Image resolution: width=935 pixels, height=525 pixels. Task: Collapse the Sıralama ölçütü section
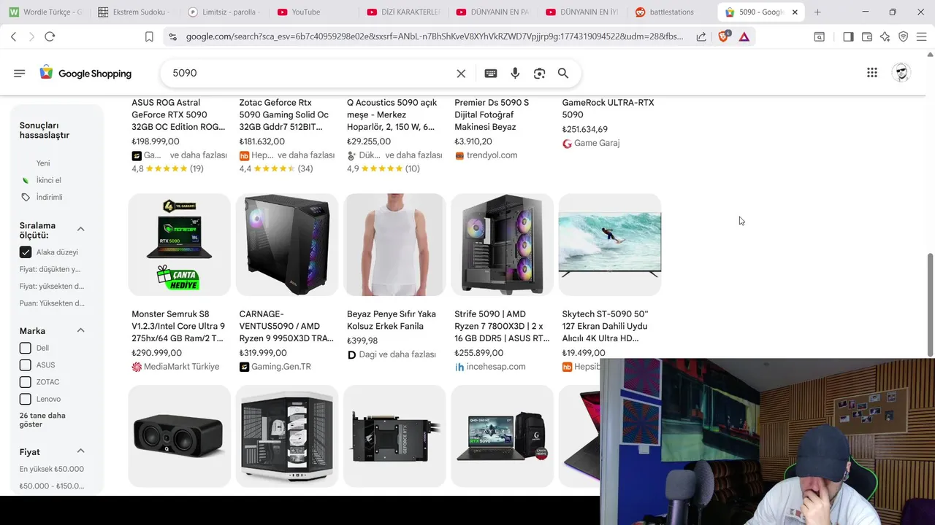coord(80,229)
